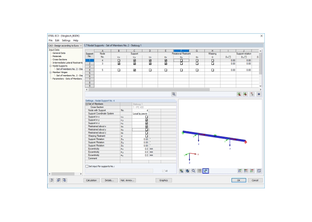Click the Support Rotation βx value in settings
Screen dimensions: 312x222
tap(140, 139)
